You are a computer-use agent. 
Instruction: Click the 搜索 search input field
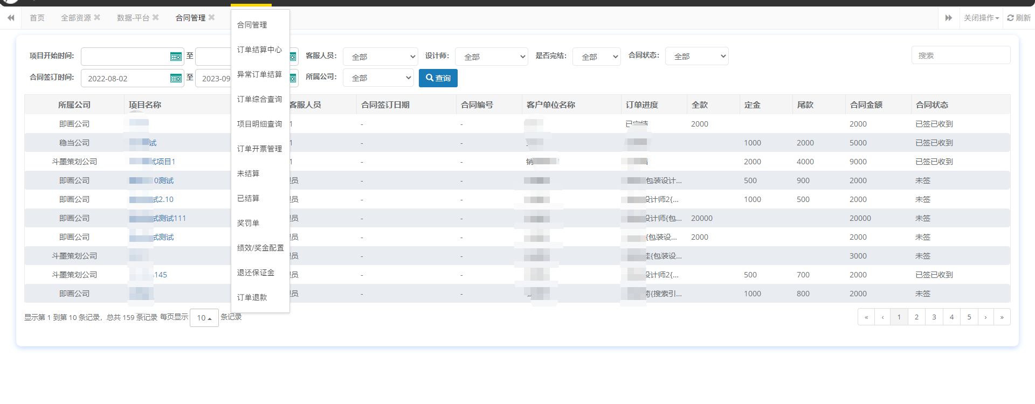click(x=961, y=55)
